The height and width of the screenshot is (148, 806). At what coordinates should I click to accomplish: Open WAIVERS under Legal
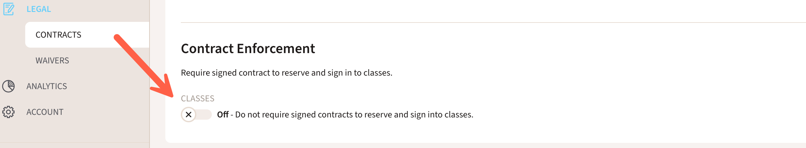point(52,60)
